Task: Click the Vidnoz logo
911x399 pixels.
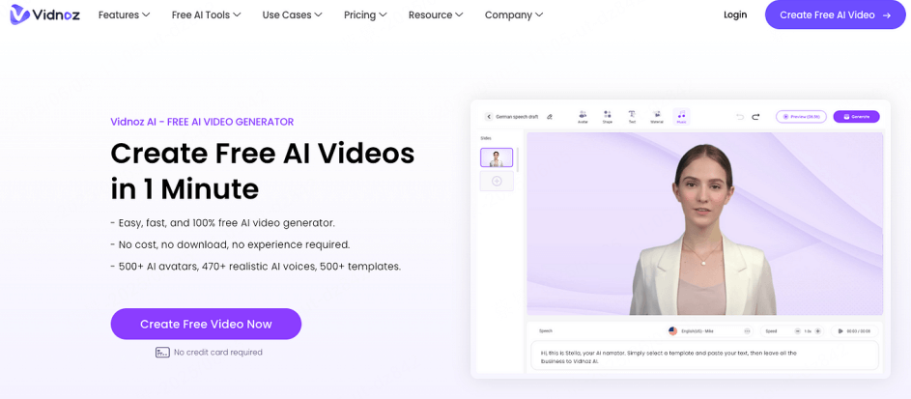Action: tap(43, 15)
